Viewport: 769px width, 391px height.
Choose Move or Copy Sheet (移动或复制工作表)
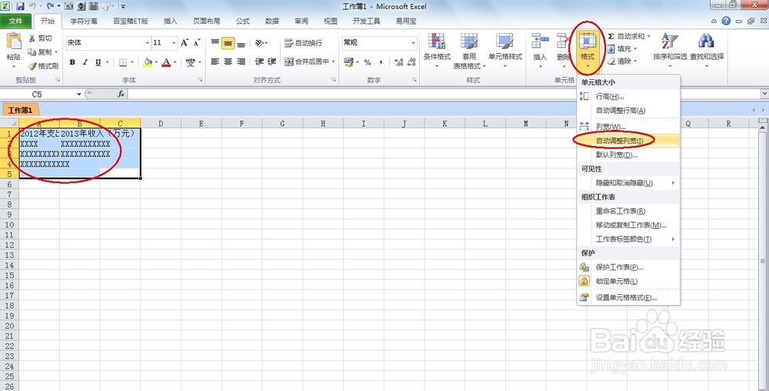click(628, 225)
